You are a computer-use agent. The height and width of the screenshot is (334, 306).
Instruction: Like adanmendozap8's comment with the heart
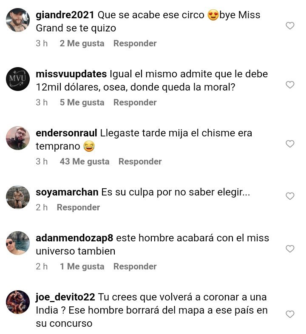(x=290, y=249)
